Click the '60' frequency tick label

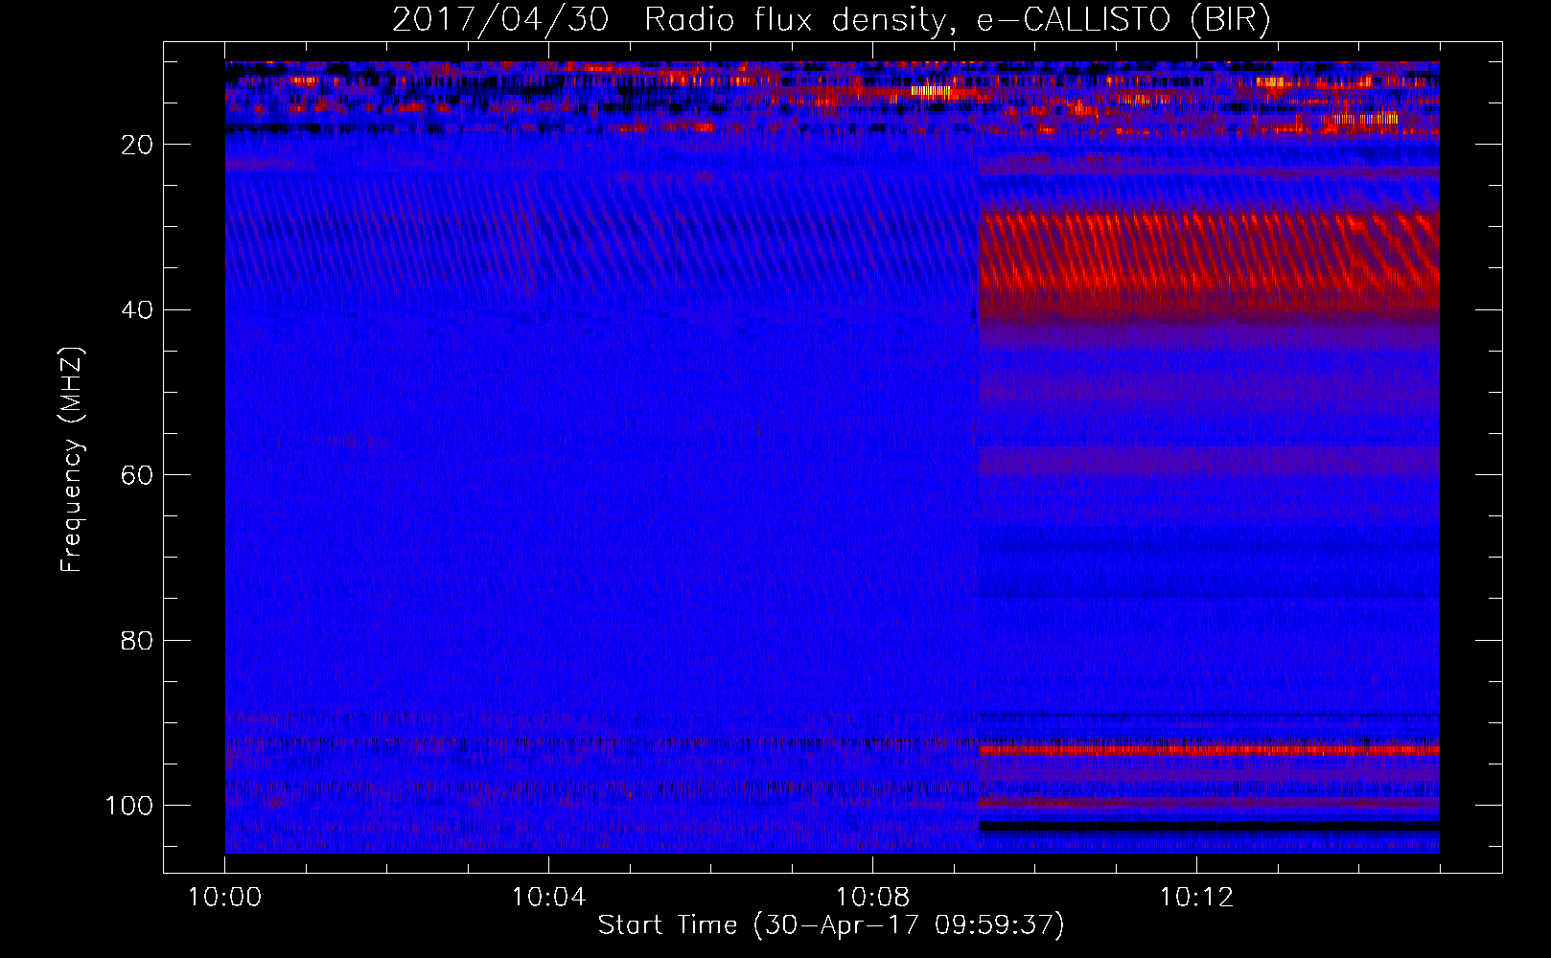pos(137,475)
